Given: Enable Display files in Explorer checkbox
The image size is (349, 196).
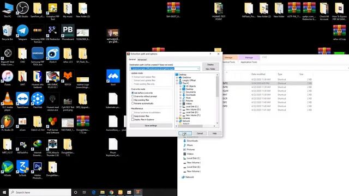Looking at the screenshot, I should pos(133,120).
